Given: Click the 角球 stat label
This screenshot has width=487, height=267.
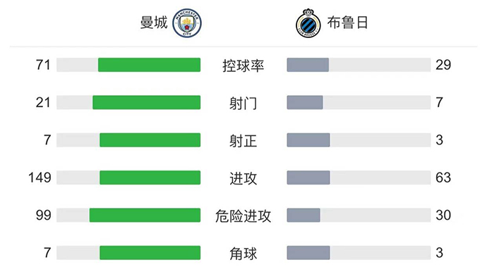Looking at the screenshot, I should click(x=243, y=254).
